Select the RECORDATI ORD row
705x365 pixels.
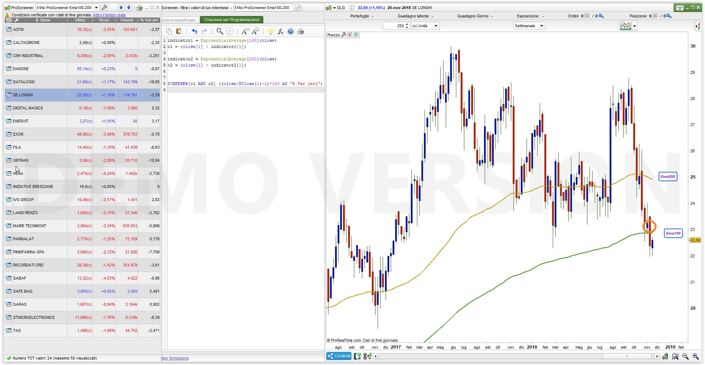pos(82,265)
